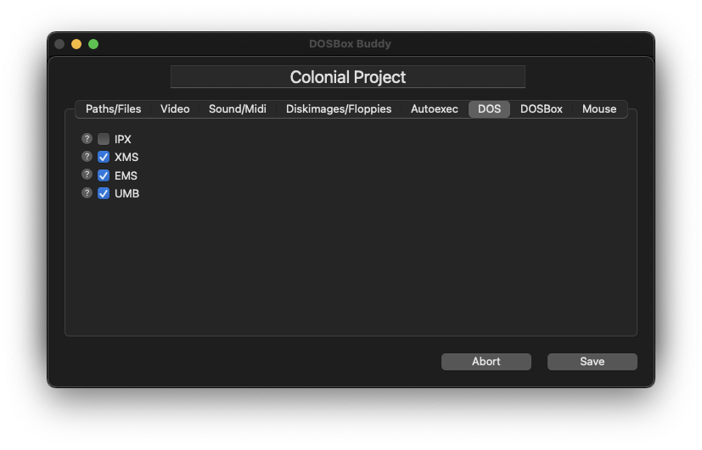Click the yellow minimize window button

point(76,44)
